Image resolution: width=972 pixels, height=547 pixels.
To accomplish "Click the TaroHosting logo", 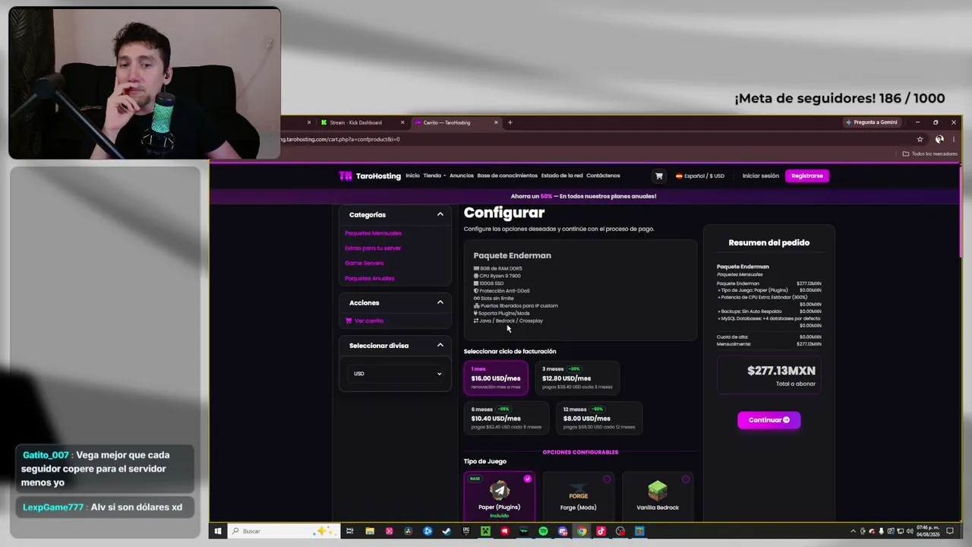I will [x=370, y=175].
